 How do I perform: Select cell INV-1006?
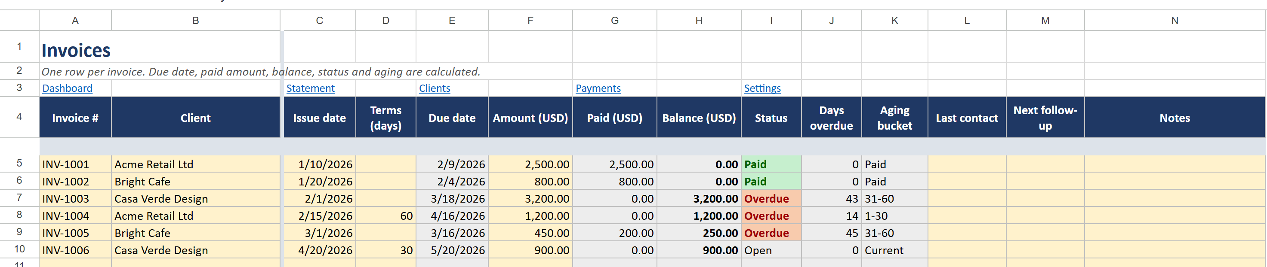[x=75, y=250]
